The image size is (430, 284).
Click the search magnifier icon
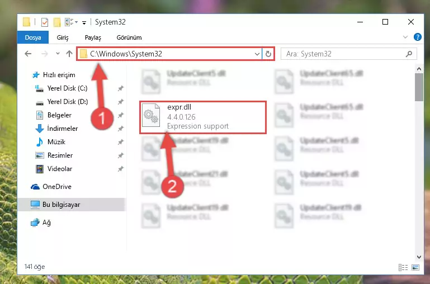pos(409,54)
